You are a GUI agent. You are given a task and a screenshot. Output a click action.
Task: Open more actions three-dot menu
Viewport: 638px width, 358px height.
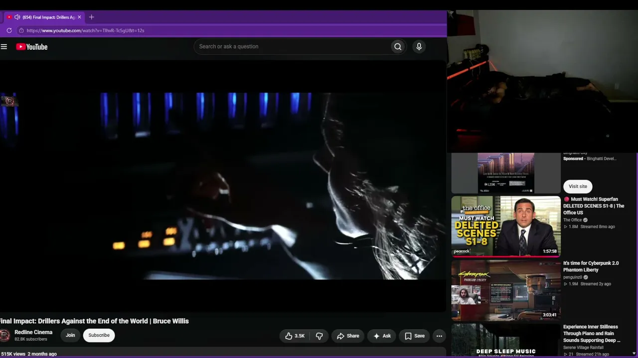pyautogui.click(x=439, y=336)
